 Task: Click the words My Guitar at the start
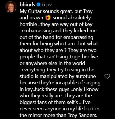coord(31,12)
